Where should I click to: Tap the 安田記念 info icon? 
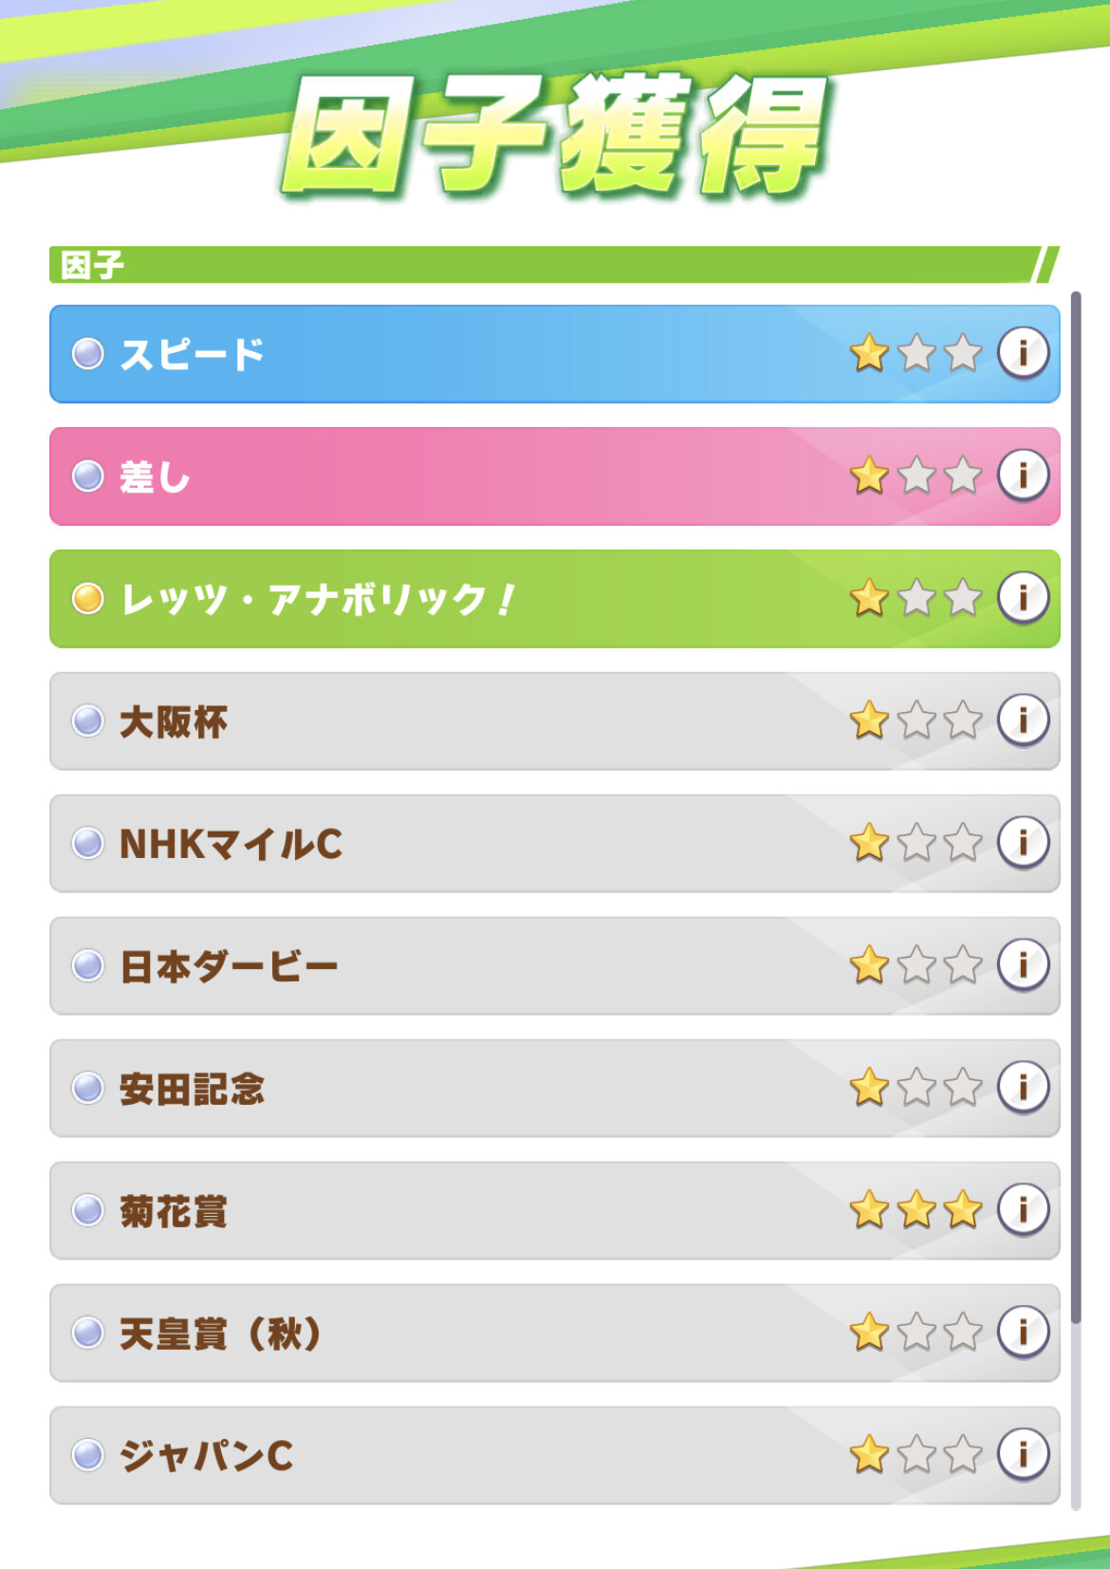[x=1023, y=1087]
